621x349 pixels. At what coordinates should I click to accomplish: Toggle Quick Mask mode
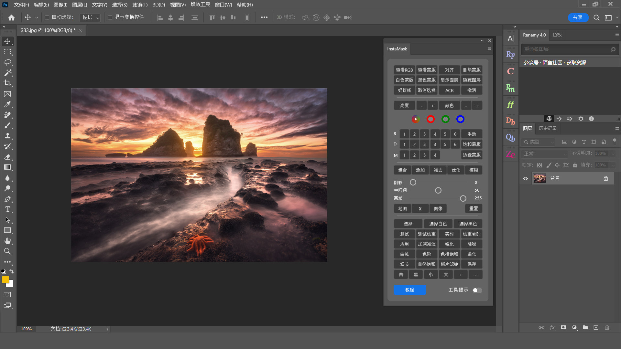[7, 295]
